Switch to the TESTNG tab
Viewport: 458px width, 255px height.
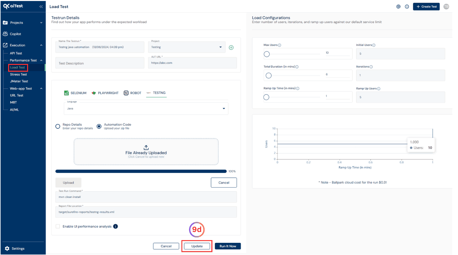click(x=156, y=93)
